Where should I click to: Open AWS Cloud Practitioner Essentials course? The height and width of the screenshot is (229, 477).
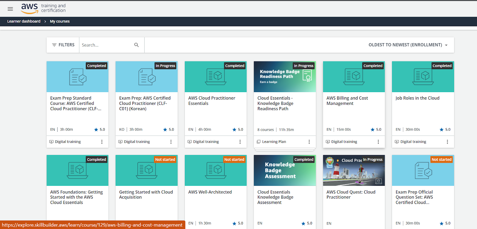coord(212,101)
